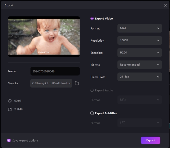The width and height of the screenshot is (170, 148).
Task: Click the Frame Rate label
Action: 98,77
